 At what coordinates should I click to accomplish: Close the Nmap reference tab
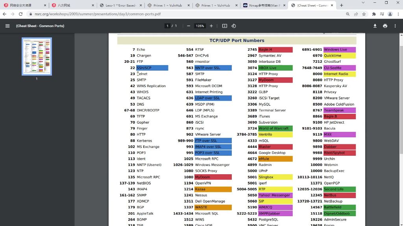point(284,5)
